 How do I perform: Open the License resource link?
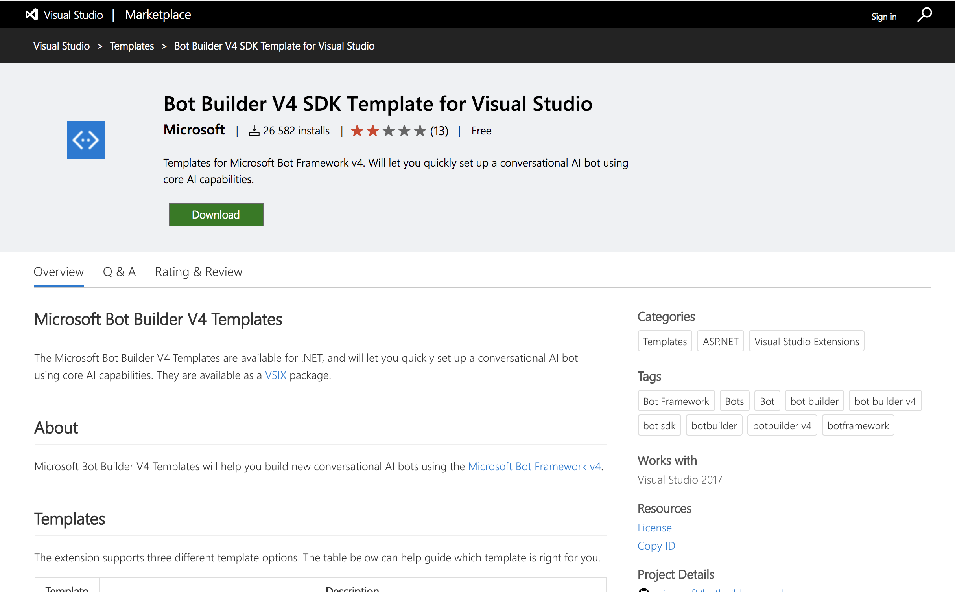point(654,528)
